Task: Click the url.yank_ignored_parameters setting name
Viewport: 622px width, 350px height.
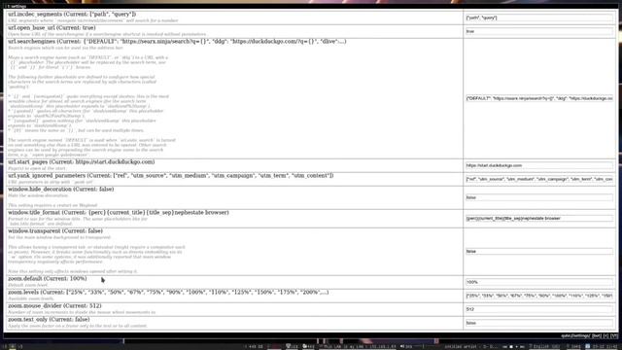Action: tap(47, 175)
